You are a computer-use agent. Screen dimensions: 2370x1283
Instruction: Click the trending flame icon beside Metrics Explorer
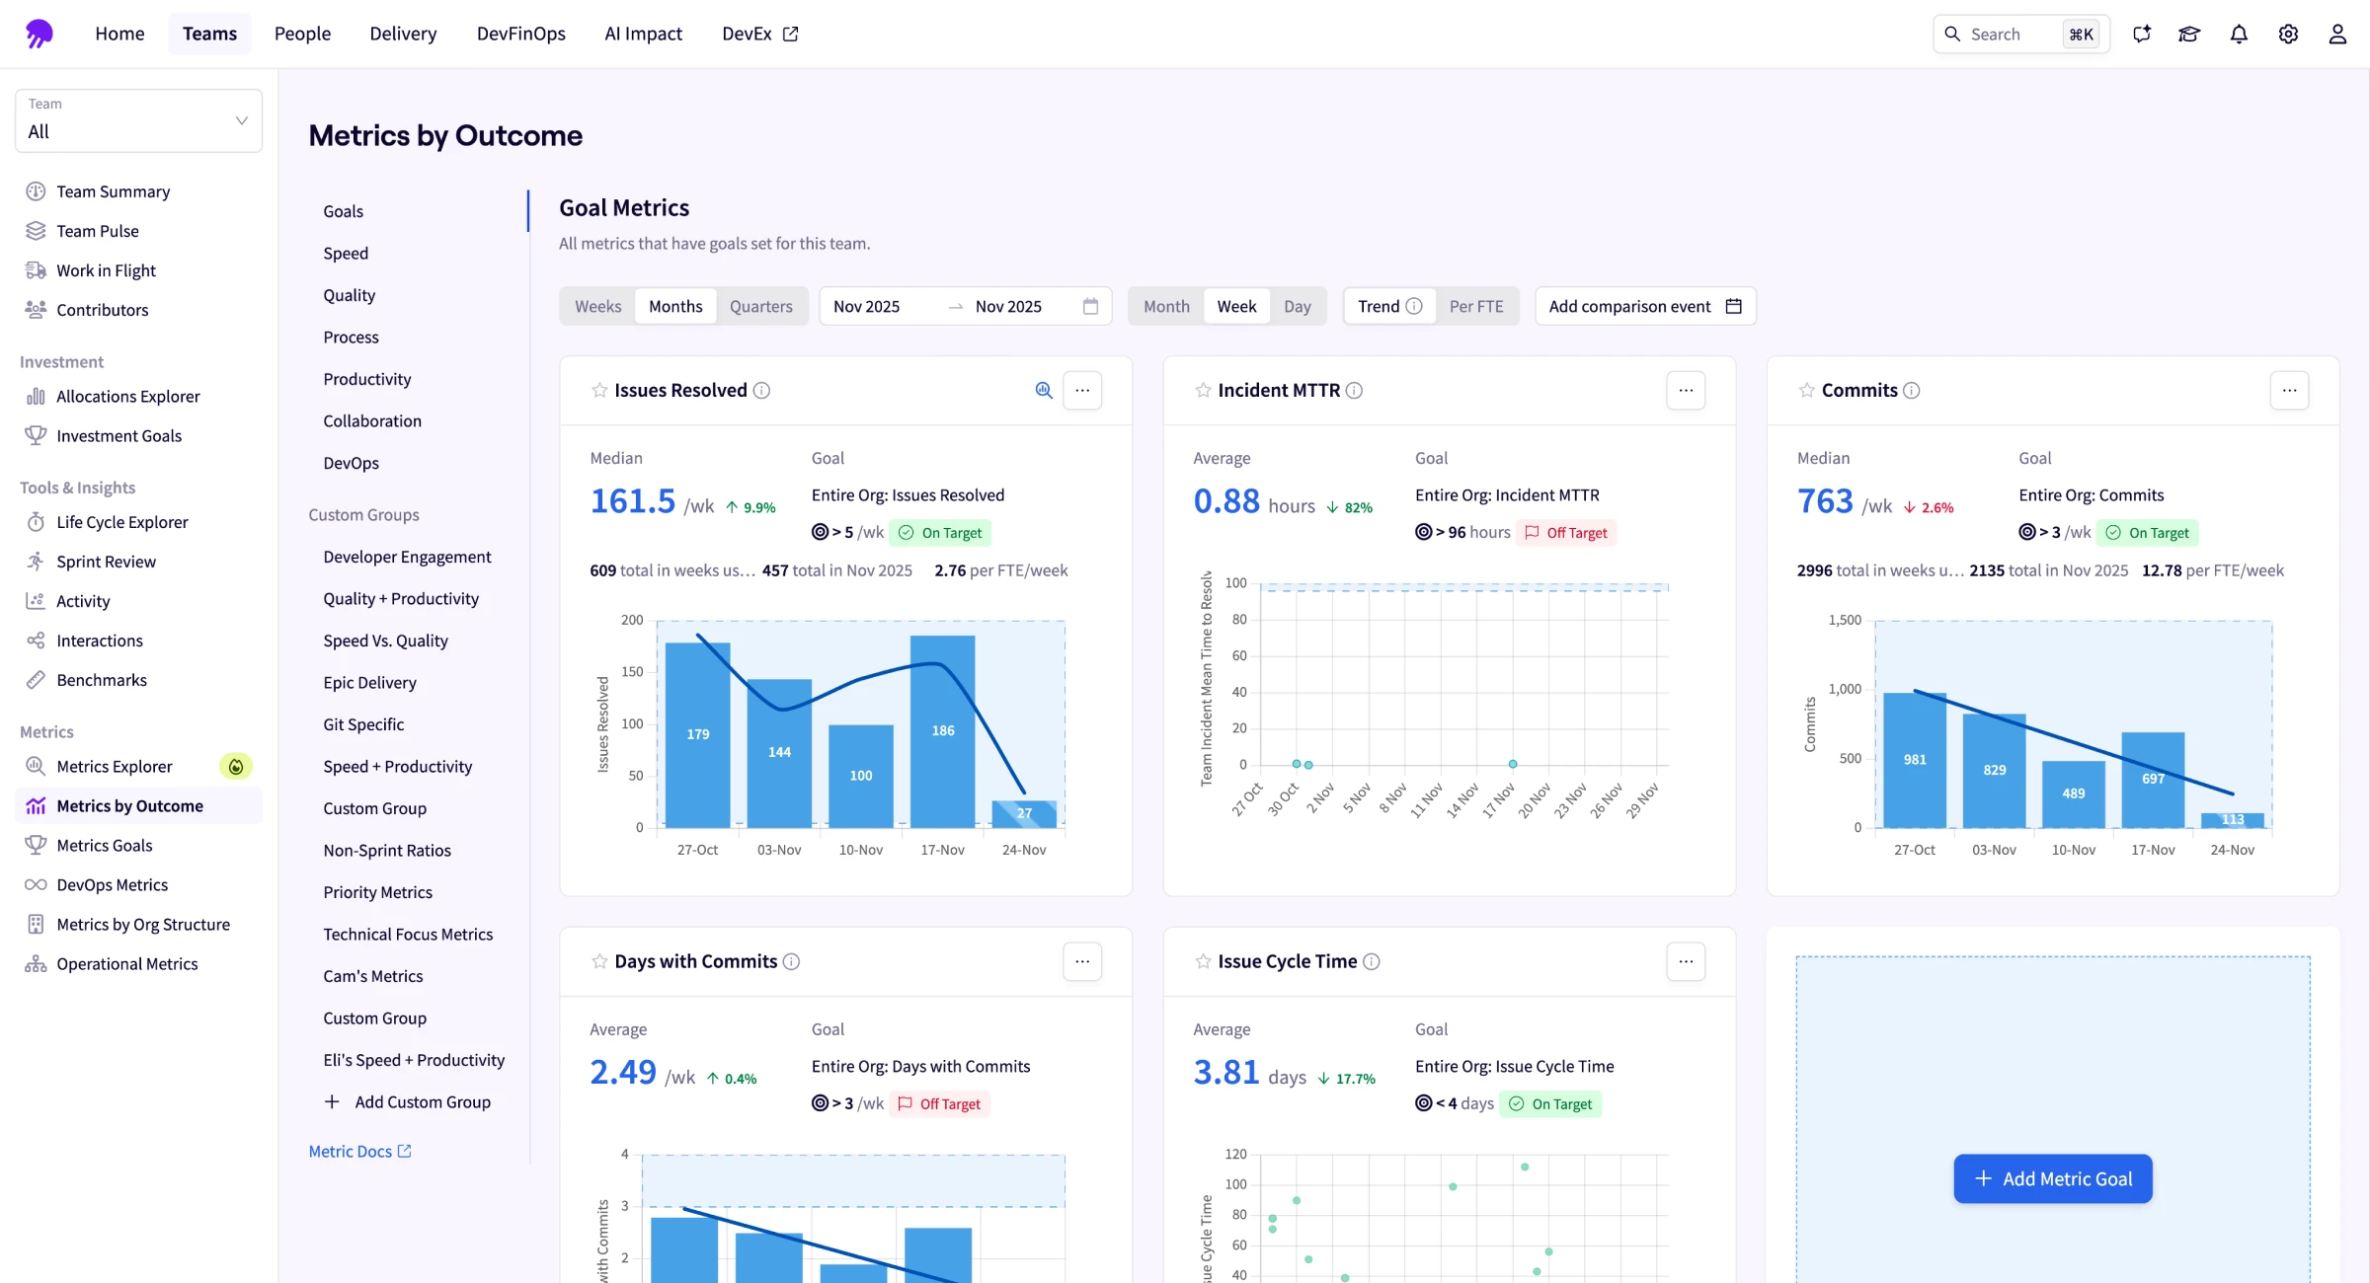pyautogui.click(x=235, y=765)
